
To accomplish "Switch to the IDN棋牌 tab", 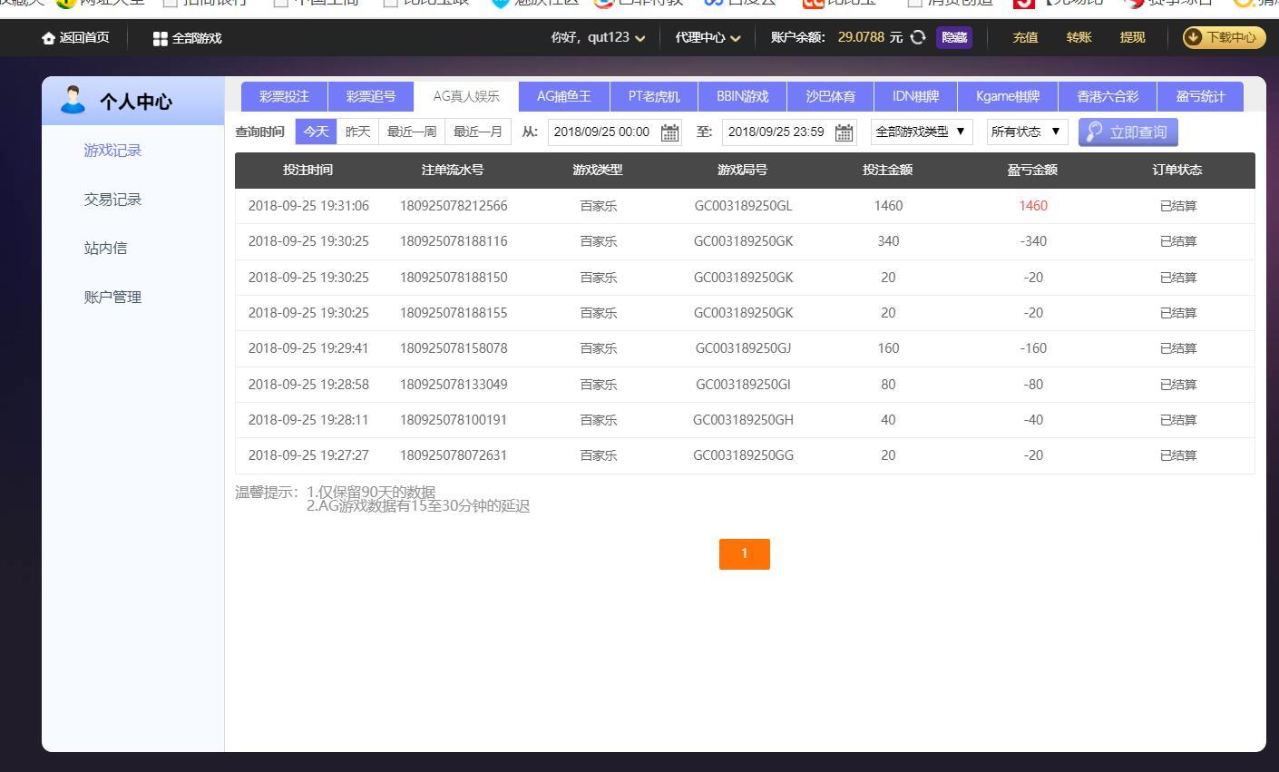I will click(915, 96).
